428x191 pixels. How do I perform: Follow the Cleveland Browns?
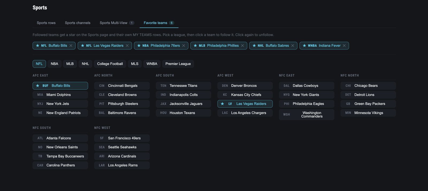click(122, 95)
